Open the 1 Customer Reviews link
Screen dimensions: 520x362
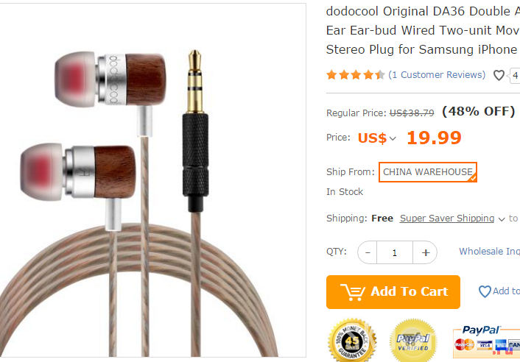click(437, 75)
